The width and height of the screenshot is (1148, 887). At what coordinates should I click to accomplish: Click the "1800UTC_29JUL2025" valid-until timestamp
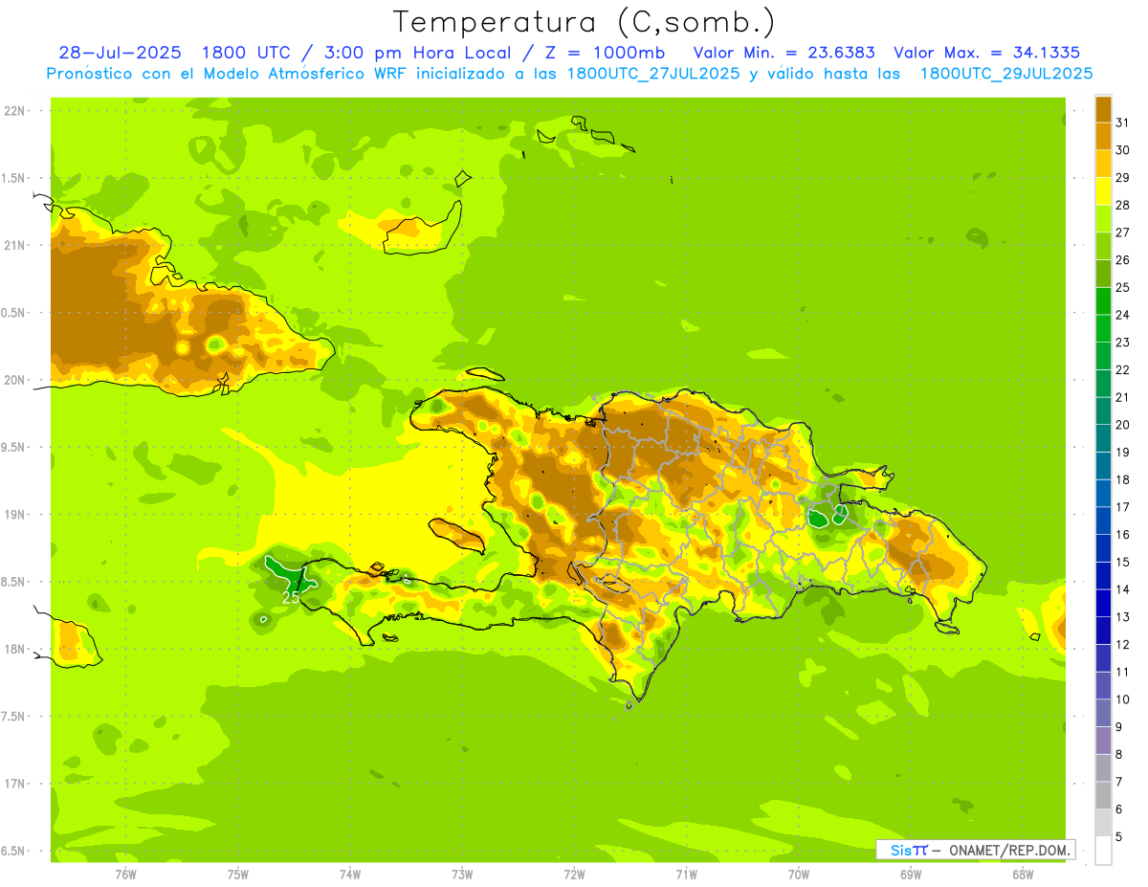click(1006, 74)
